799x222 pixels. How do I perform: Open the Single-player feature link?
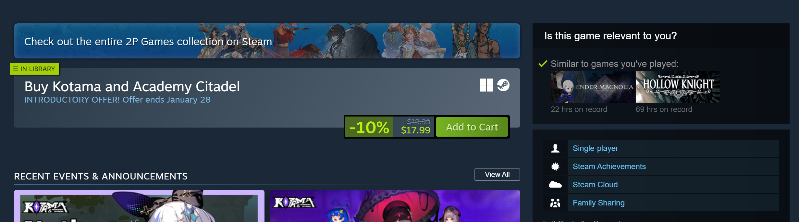coord(595,148)
